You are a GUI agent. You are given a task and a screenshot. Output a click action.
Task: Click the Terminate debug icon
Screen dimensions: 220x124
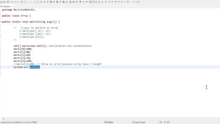click(22, 2)
